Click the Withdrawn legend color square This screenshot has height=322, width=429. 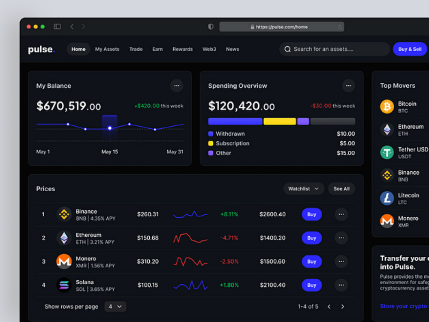211,134
